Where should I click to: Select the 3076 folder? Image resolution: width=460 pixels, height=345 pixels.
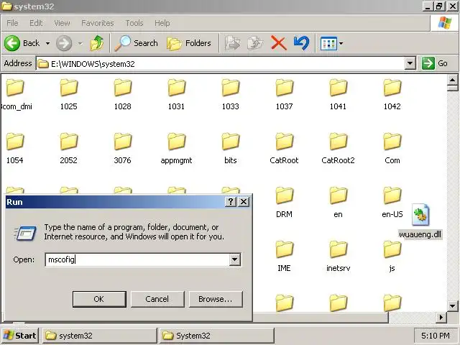click(x=123, y=149)
